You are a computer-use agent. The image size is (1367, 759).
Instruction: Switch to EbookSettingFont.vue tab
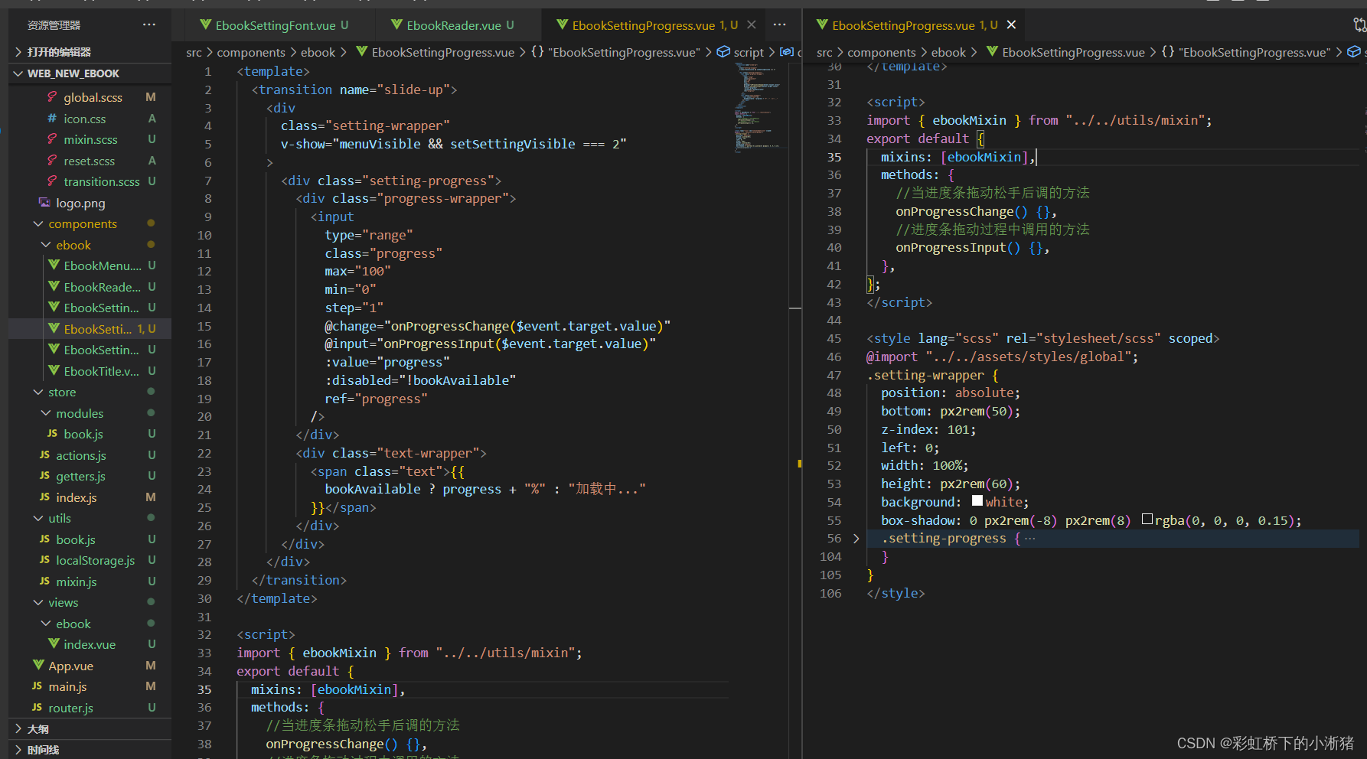[273, 25]
